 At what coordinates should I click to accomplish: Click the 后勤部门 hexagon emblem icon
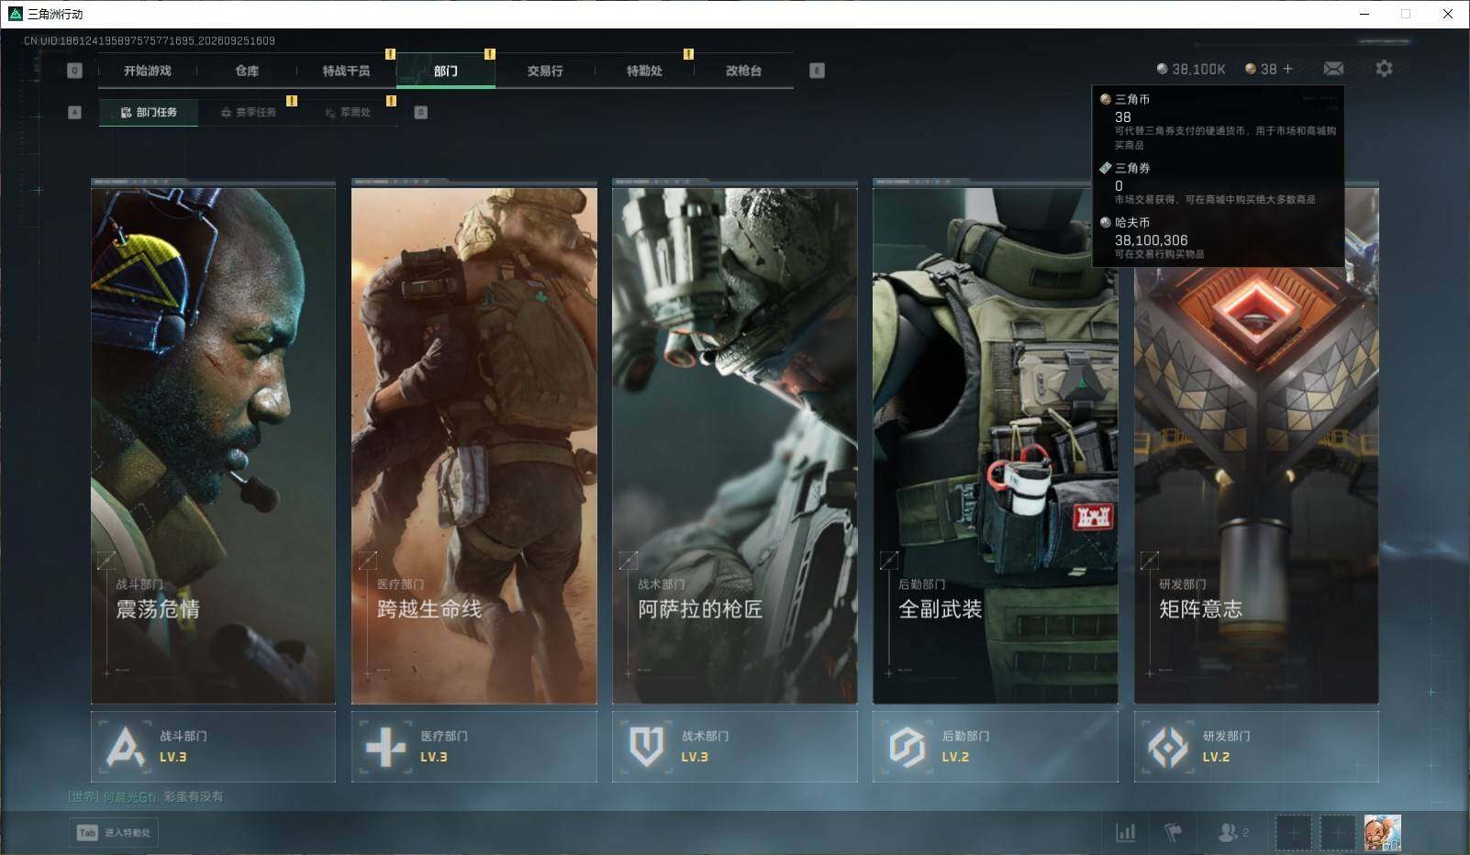pos(908,747)
